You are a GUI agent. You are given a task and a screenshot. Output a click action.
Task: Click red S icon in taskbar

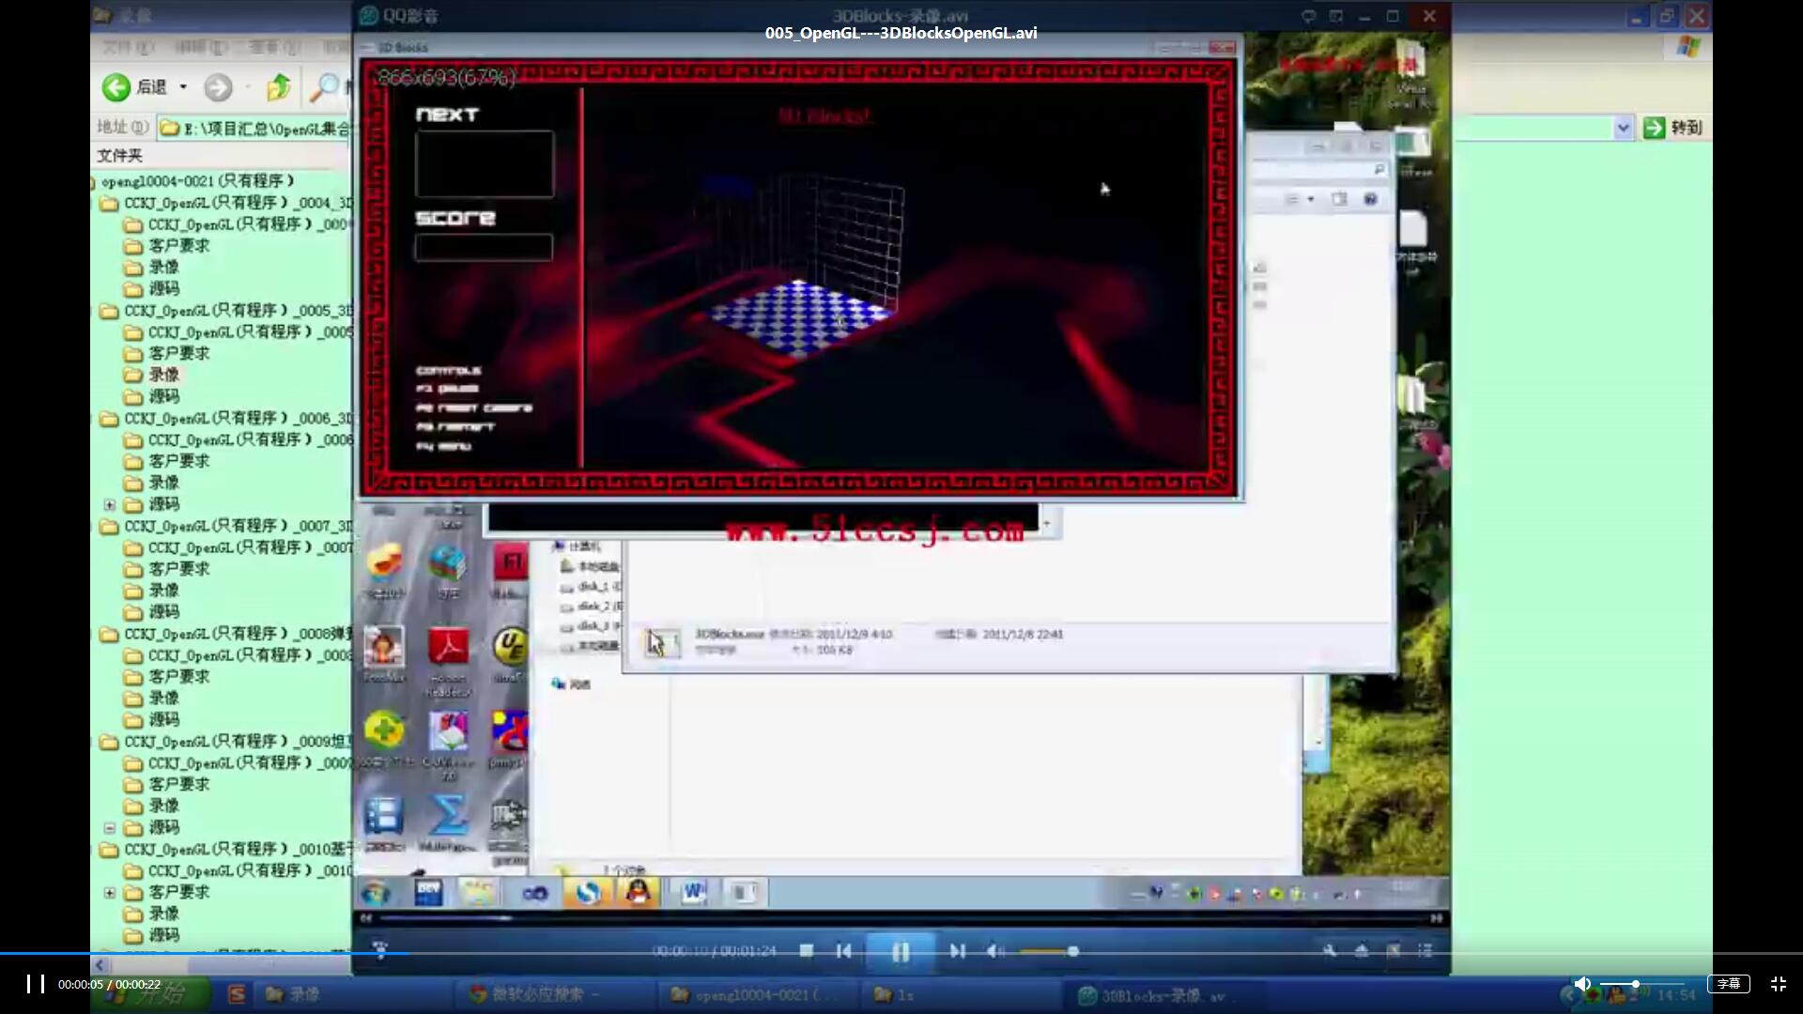click(237, 994)
